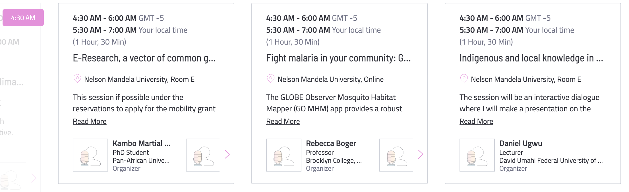The image size is (629, 192).
Task: Read More about Fight malaria session
Action: [283, 122]
